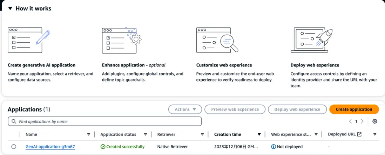
Task: Click the Deployed URL external link icon
Action: tap(359, 134)
